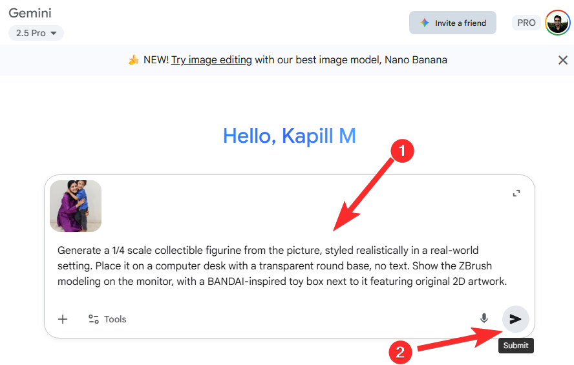Activate the microphone voice input icon
The image size is (574, 365).
484,318
